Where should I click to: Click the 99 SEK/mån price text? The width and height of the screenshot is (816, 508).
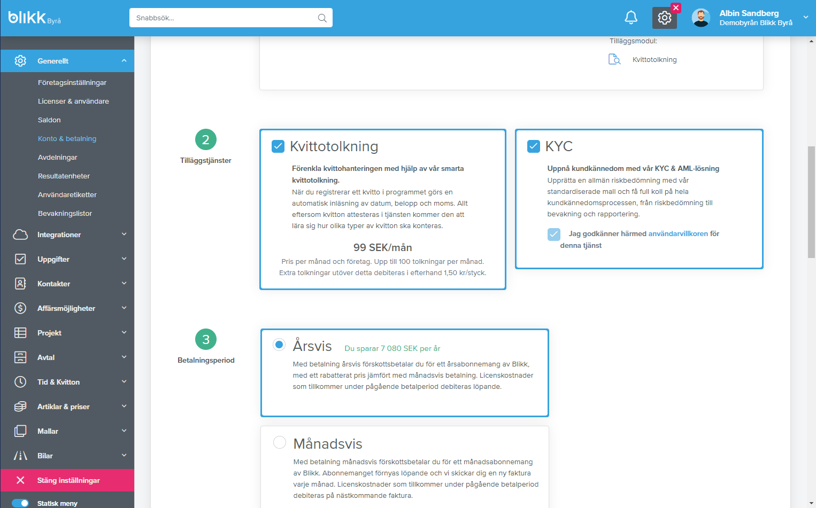383,247
